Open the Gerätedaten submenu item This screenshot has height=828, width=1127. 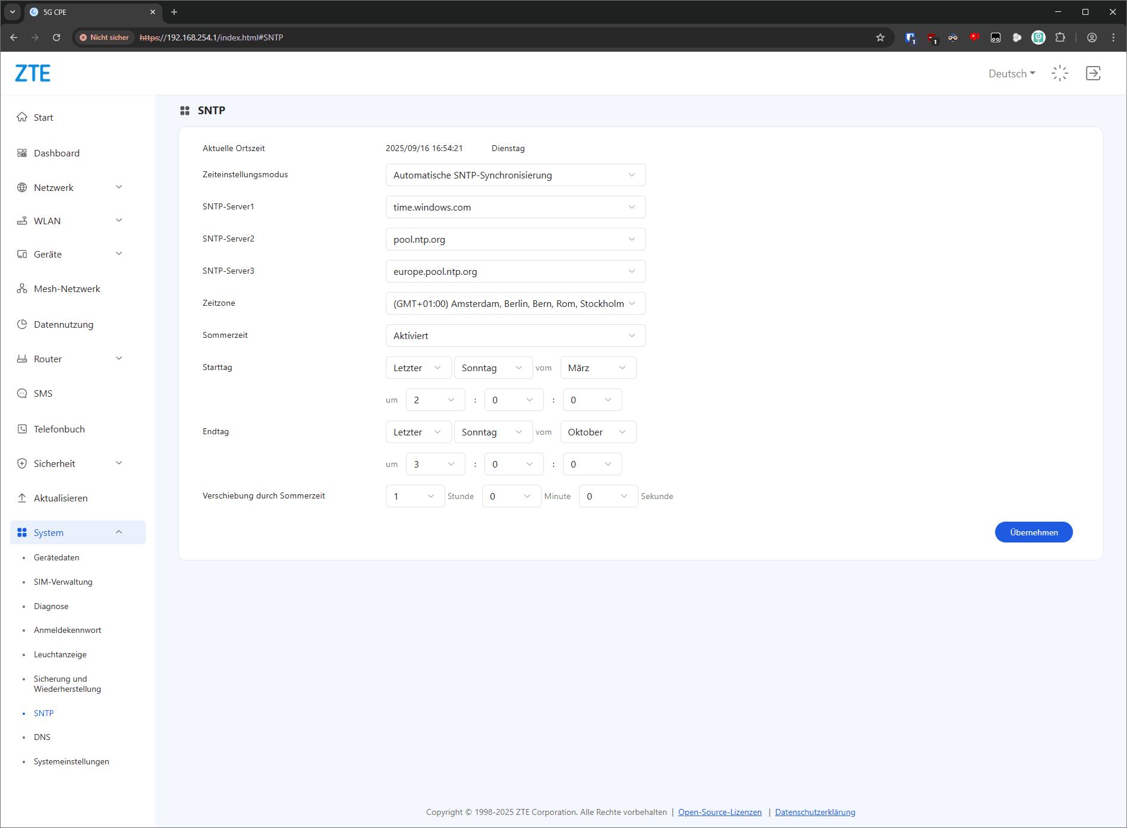coord(56,557)
